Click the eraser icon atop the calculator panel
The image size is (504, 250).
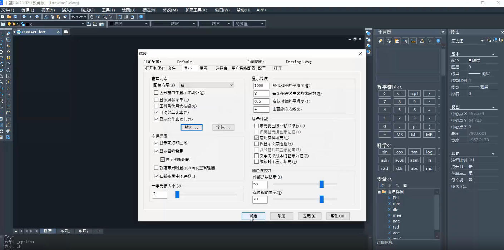(x=380, y=41)
